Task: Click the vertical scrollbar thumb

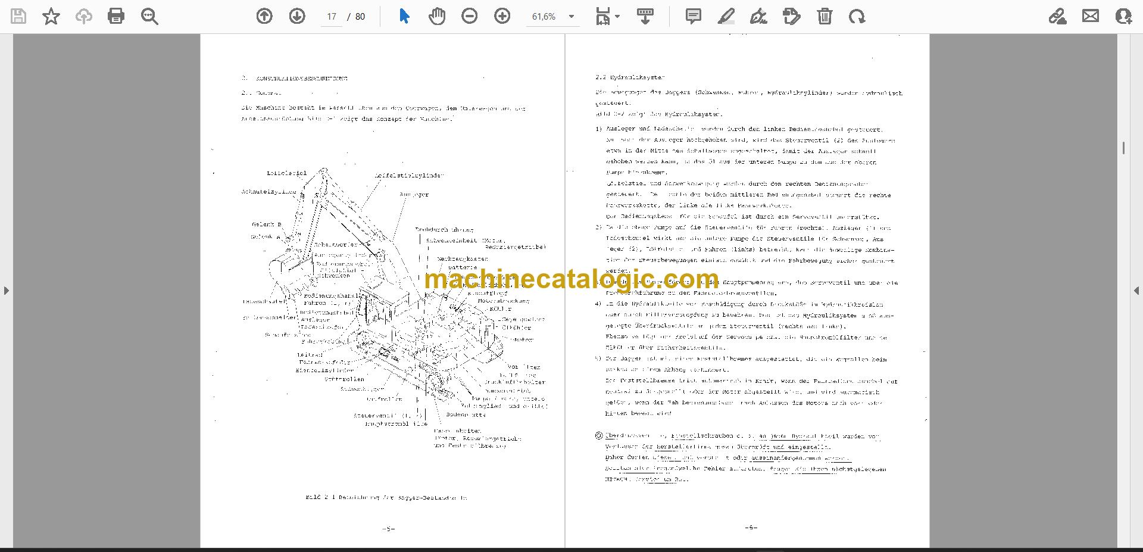Action: [x=1123, y=148]
